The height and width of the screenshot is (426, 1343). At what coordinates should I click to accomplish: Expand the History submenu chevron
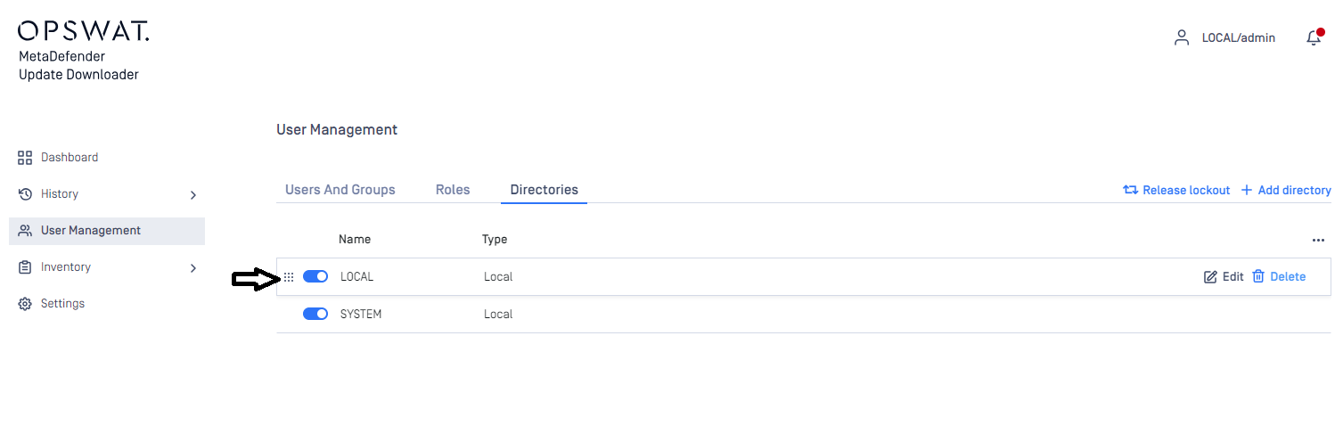pyautogui.click(x=193, y=194)
